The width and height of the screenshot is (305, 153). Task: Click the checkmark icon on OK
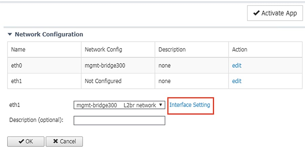(x=21, y=141)
